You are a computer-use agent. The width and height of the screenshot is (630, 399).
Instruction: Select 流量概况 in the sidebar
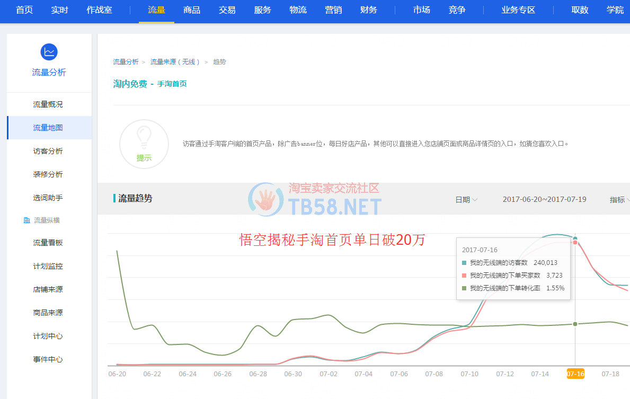(x=48, y=104)
